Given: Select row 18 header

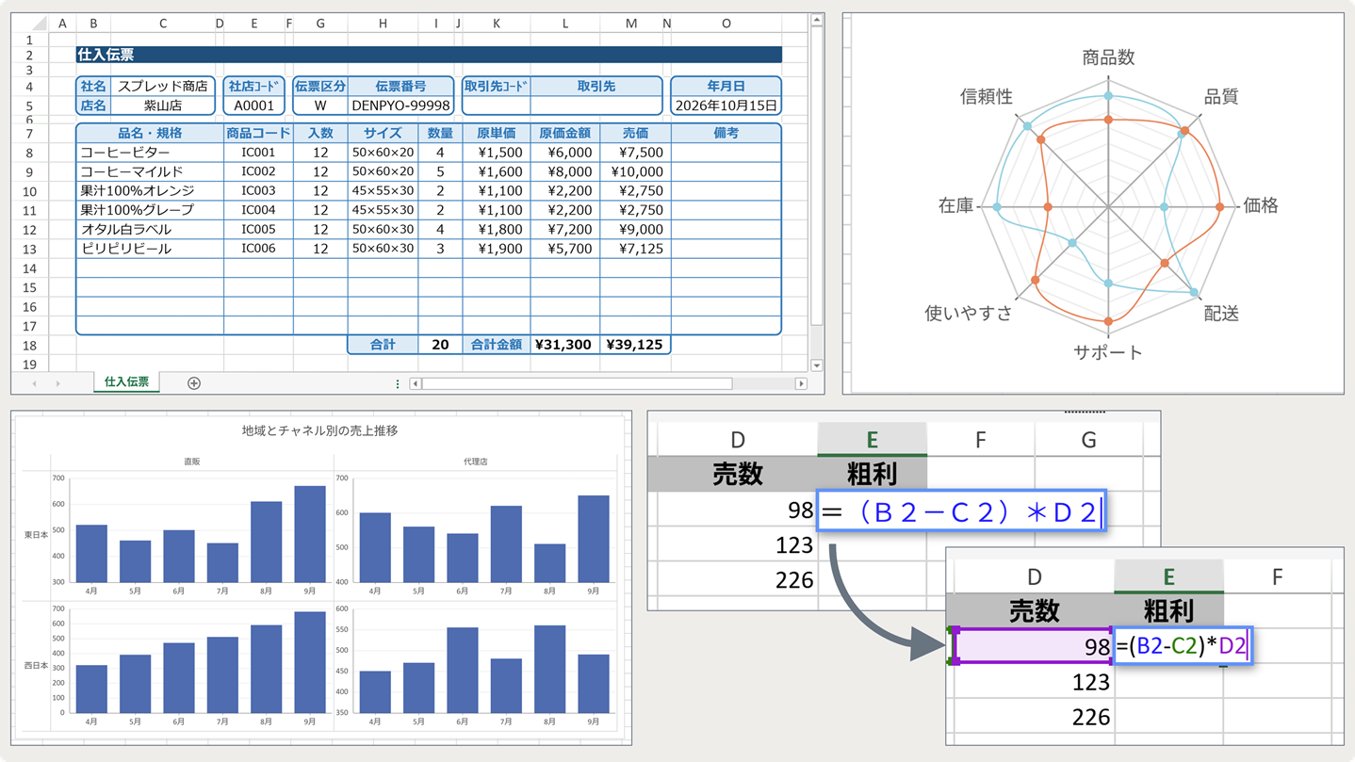Looking at the screenshot, I should point(30,346).
